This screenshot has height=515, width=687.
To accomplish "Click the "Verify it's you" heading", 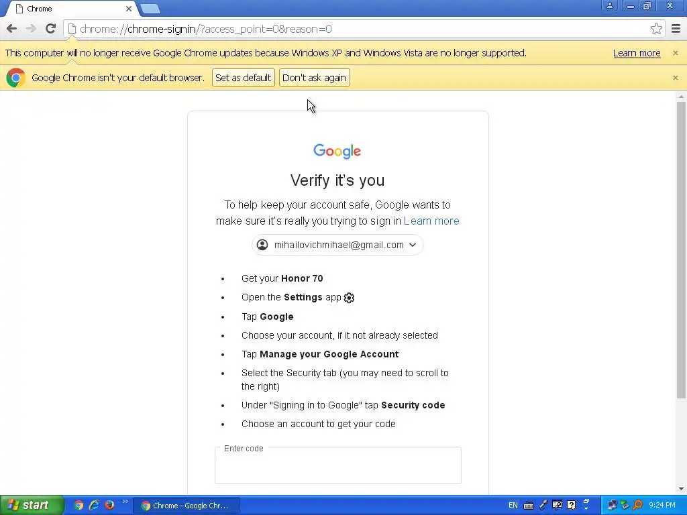I will click(x=337, y=180).
